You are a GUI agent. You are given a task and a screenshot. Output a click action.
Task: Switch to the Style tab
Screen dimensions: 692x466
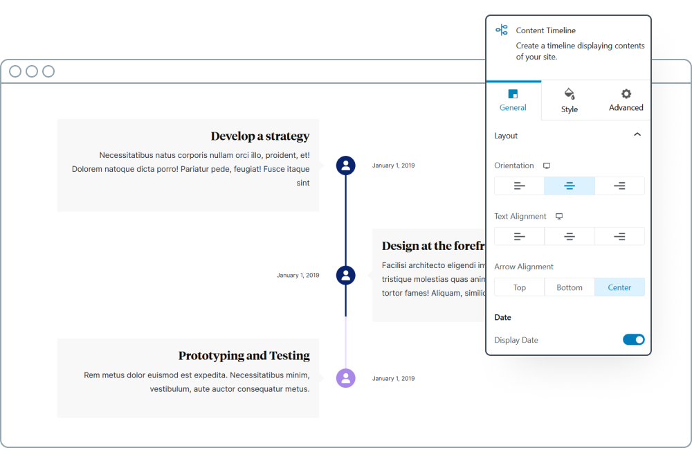pyautogui.click(x=570, y=100)
